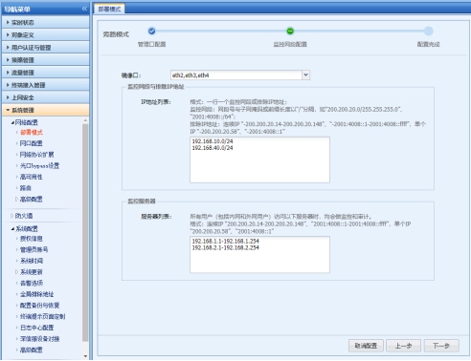Screen dimensions: 471x361
Task: Click the 旁路模式 wizard label
Action: 116,34
